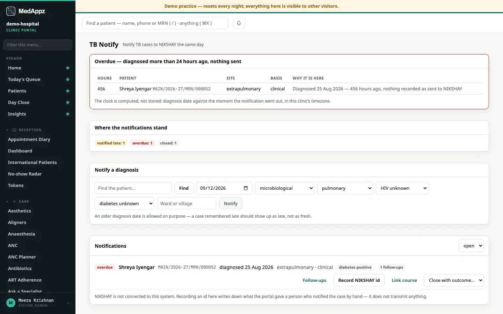503x314 pixels.
Task: Open Appointment Diary
Action: coord(29,140)
